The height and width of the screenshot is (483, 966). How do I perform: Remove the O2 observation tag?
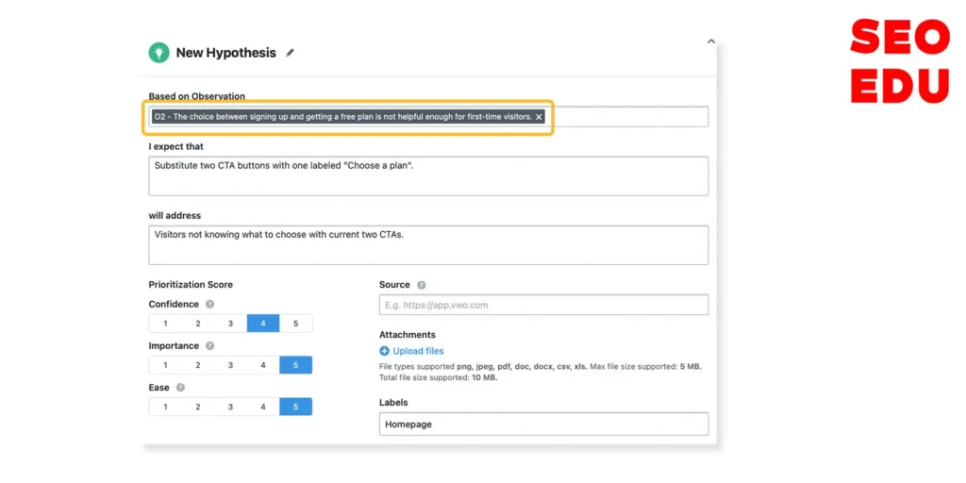tap(539, 117)
